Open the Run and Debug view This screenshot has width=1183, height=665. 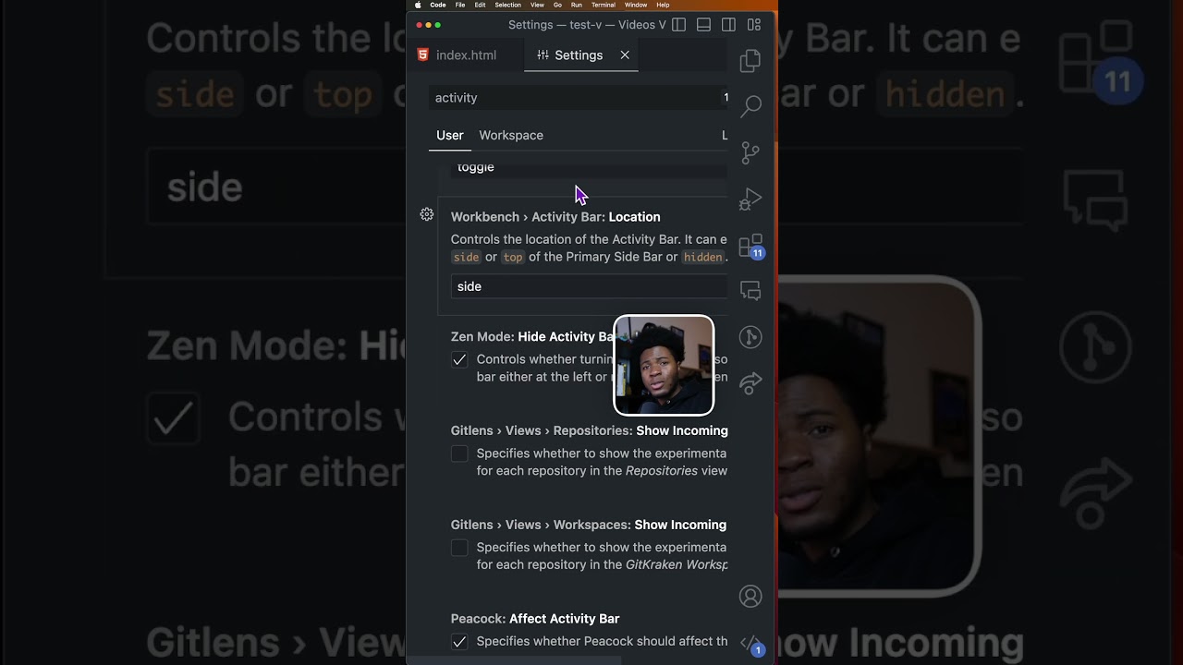point(750,199)
